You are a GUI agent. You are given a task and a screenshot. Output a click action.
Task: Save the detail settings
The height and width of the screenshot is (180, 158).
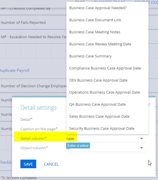pos(28,164)
